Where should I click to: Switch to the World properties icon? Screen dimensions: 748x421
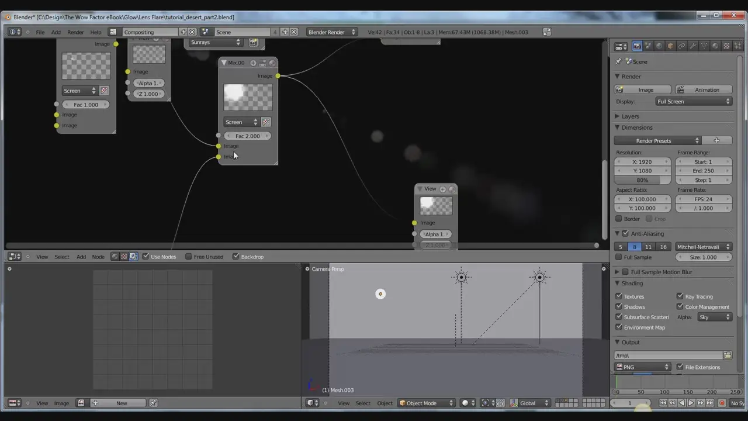pos(660,46)
